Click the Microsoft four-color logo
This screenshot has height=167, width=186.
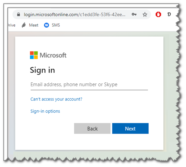coord(34,55)
